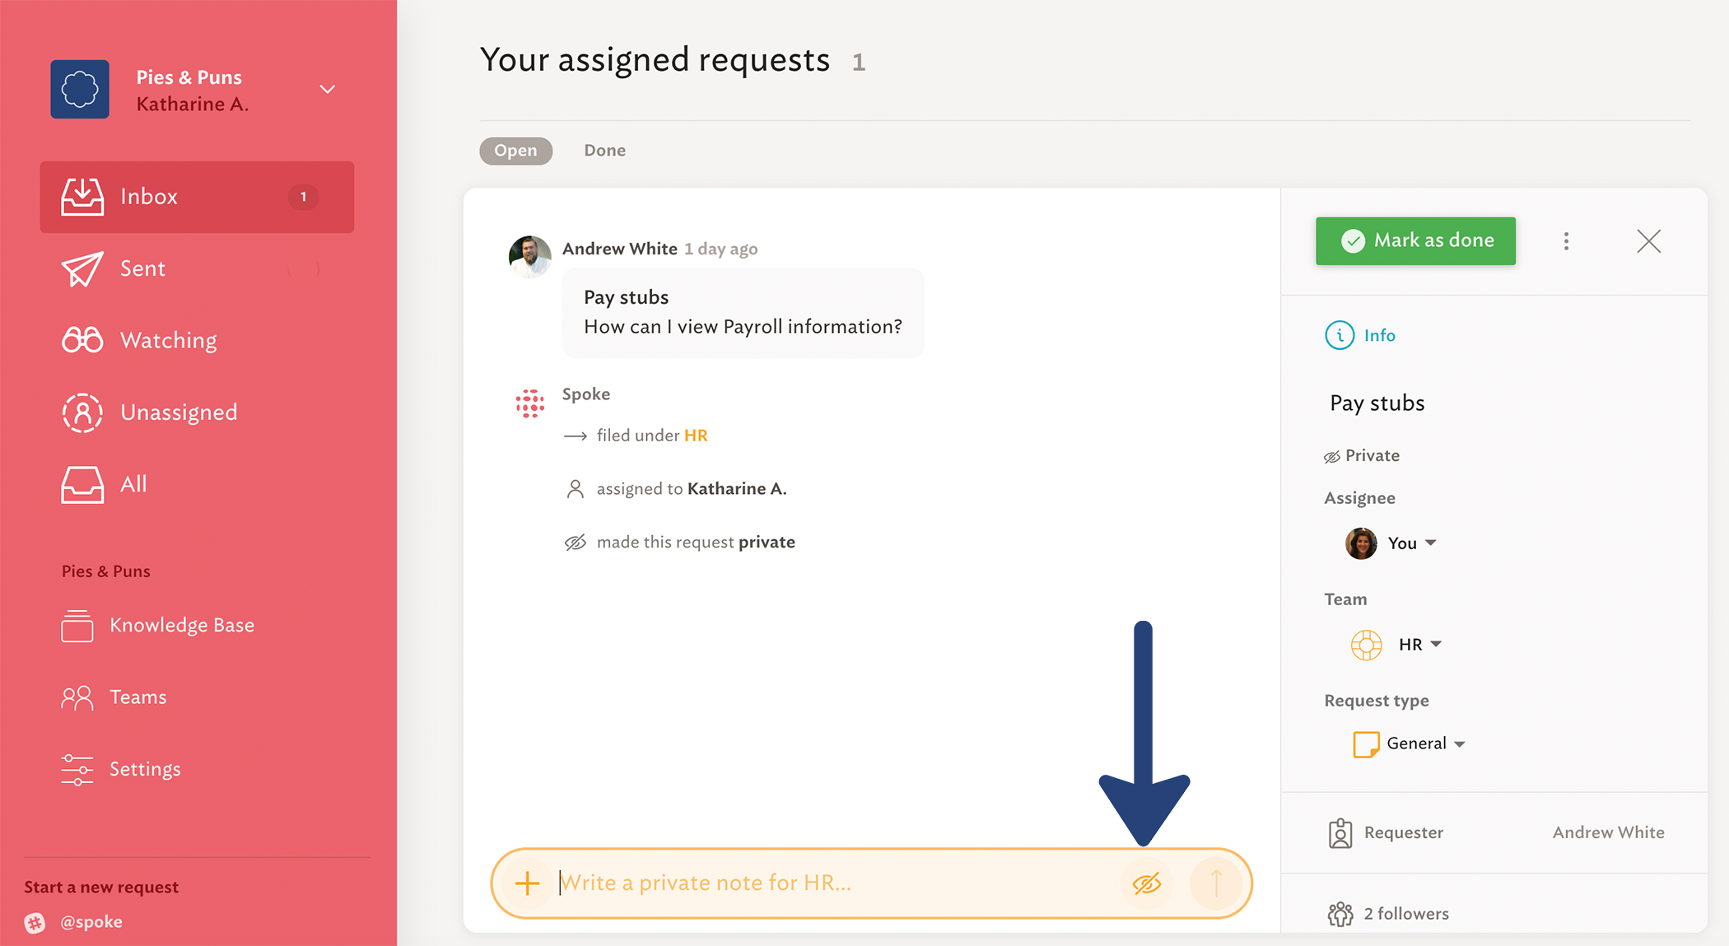Expand the HR team dropdown
Screen dimensions: 1729x946
1396,645
